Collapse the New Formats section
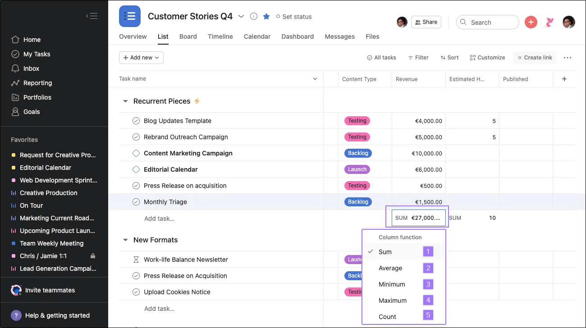 tap(125, 240)
